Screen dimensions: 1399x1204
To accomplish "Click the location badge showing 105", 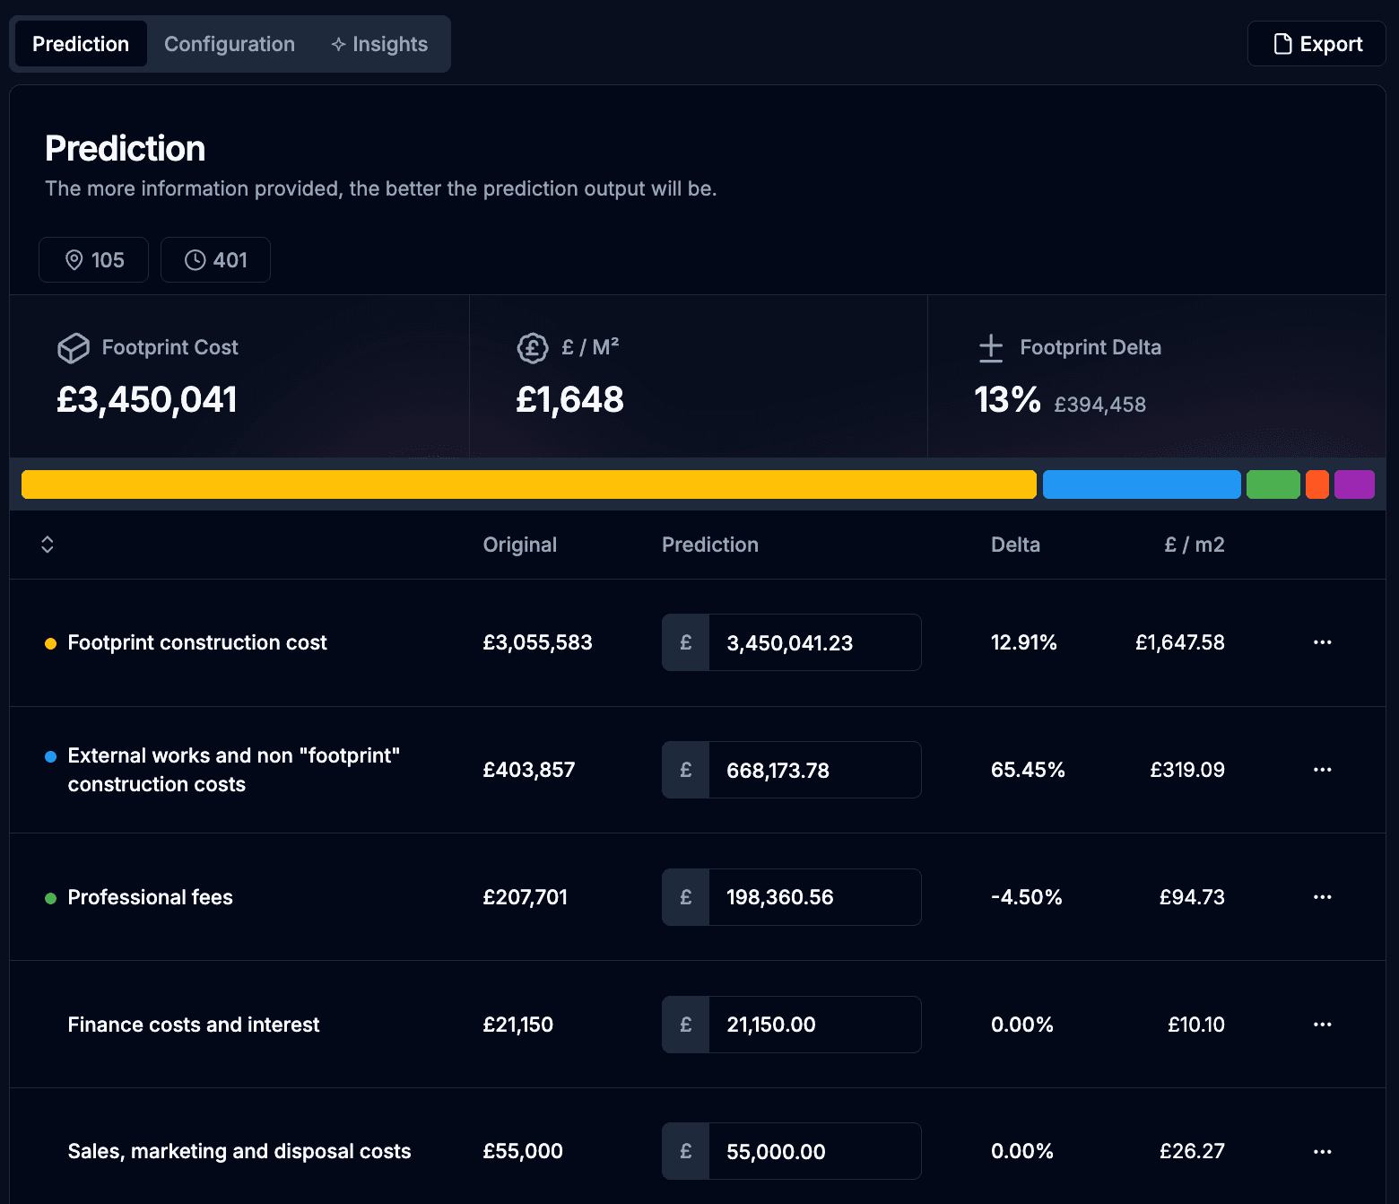I will coord(93,260).
